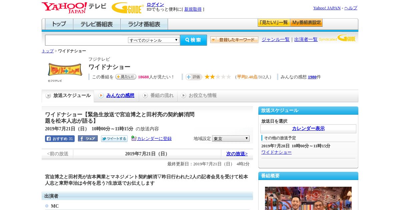The height and width of the screenshot is (210, 400).
Task: Select the お役立ち情報 tab
Action: tap(199, 96)
